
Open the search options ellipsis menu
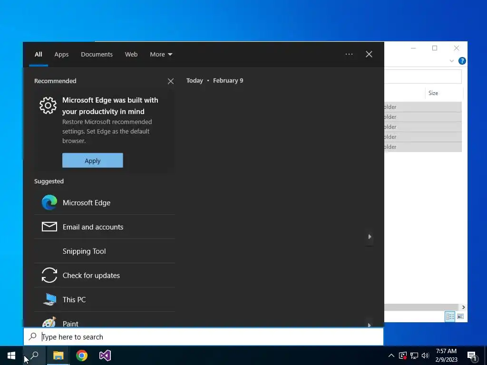click(x=349, y=54)
